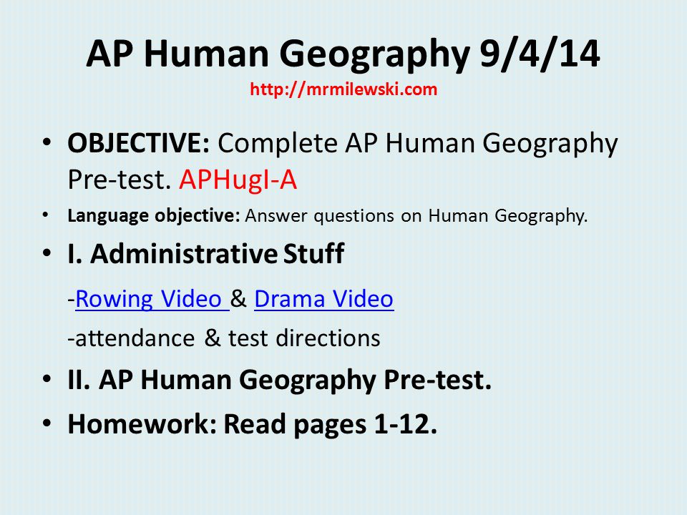Click the bullet beside Administrative Stuff
The width and height of the screenshot is (687, 515).
click(47, 253)
